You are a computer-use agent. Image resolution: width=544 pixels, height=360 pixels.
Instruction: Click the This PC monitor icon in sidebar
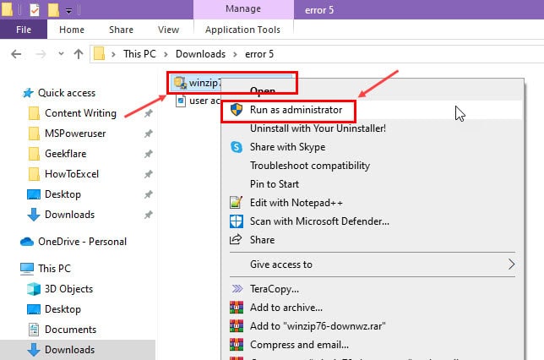(x=27, y=269)
